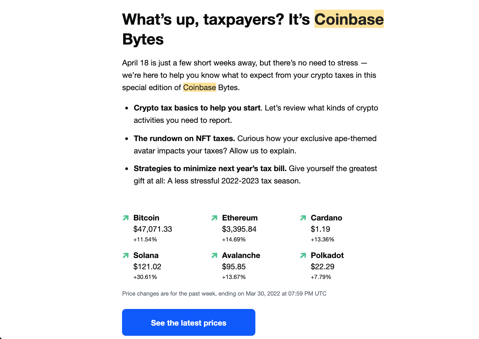Click the Solana label text
The width and height of the screenshot is (479, 339).
[146, 256]
